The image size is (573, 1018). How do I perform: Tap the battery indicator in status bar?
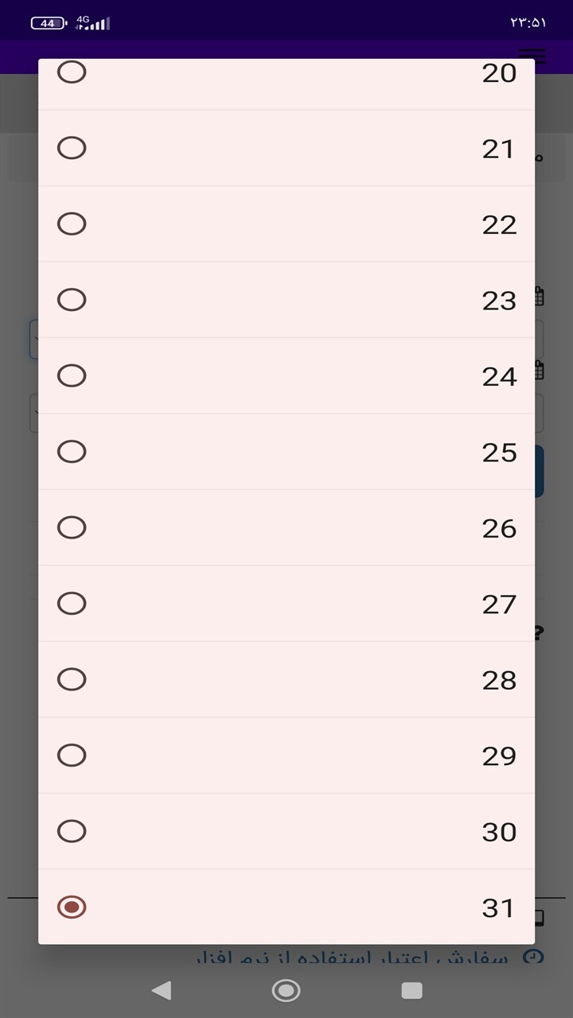[x=49, y=24]
